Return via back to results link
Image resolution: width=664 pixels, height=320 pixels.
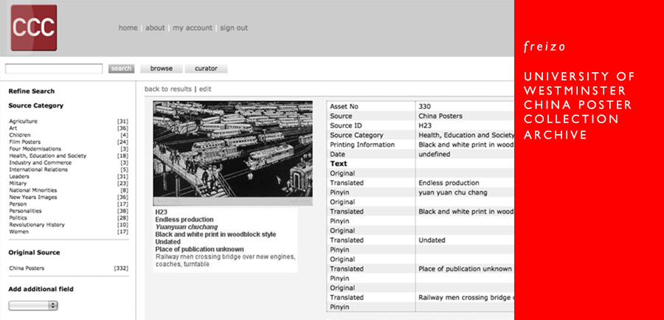pyautogui.click(x=168, y=89)
